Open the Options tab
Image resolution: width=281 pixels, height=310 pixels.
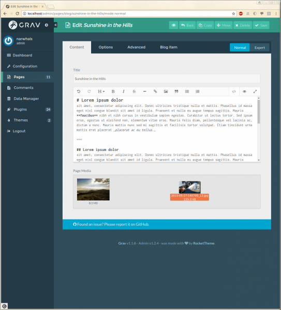[106, 47]
